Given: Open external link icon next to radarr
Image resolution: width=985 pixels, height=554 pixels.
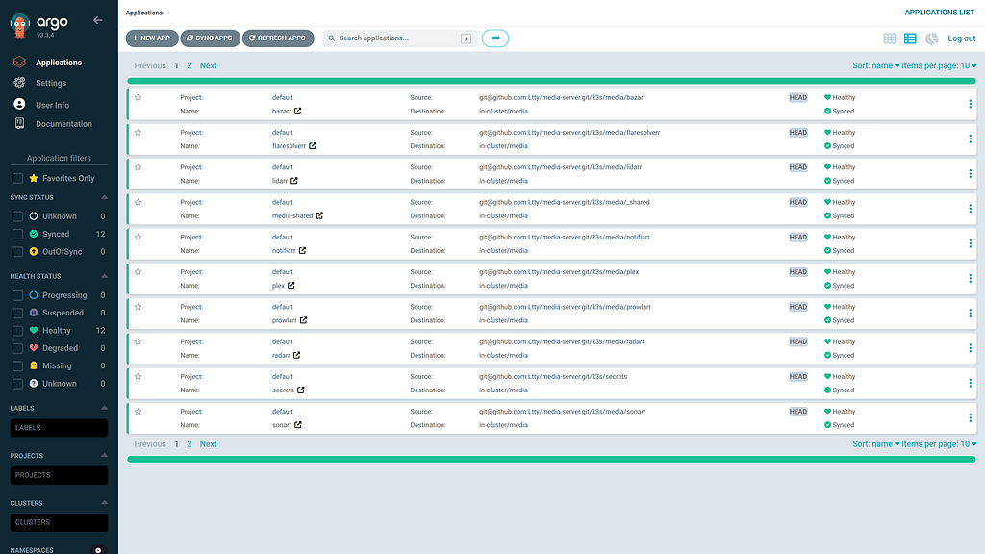Looking at the screenshot, I should pos(296,355).
